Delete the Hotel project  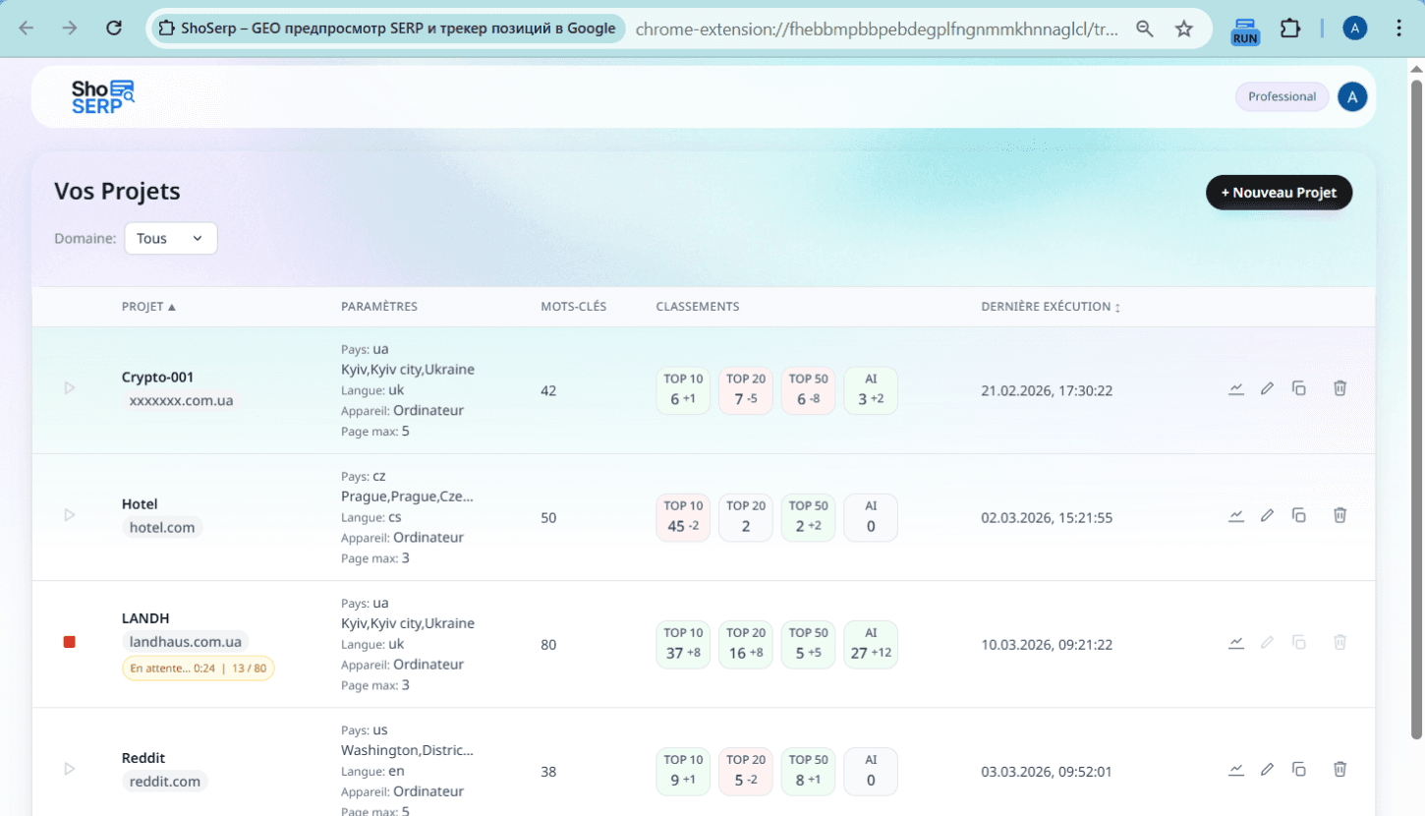1339,515
